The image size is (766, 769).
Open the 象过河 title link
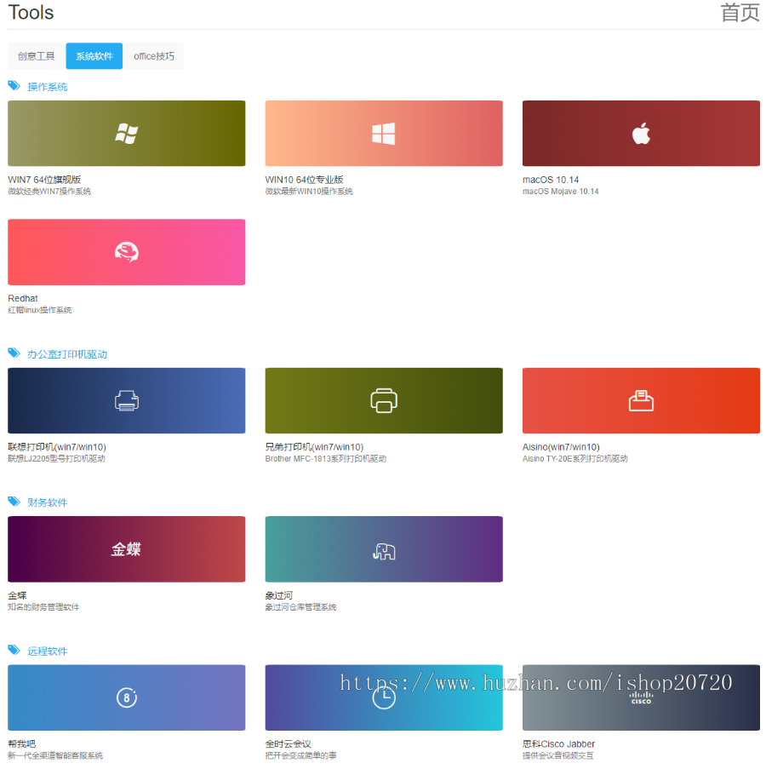(279, 595)
